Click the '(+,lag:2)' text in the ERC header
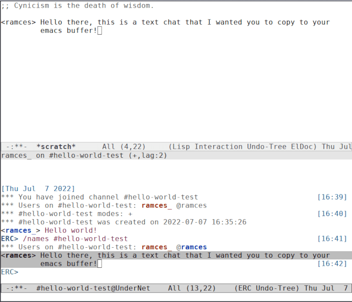 tap(148, 155)
